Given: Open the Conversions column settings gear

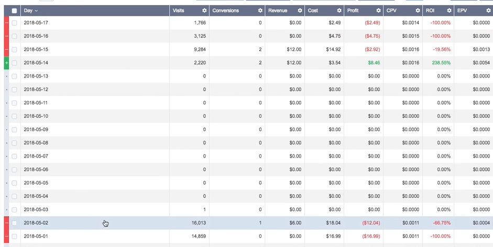Looking at the screenshot, I should point(260,10).
